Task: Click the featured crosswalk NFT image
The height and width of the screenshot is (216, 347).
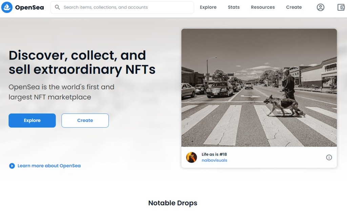Action: (x=259, y=88)
